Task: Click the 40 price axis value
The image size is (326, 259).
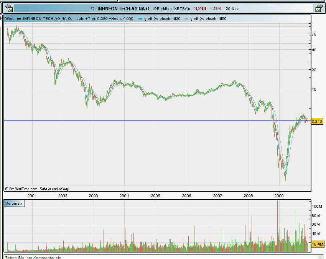Action: (314, 50)
